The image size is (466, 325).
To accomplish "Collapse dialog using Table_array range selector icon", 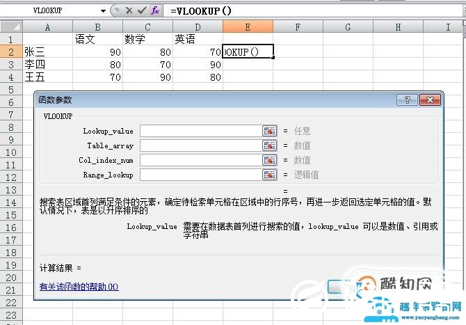I will pos(270,145).
